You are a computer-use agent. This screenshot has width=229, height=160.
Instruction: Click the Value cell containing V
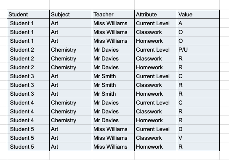(198, 138)
